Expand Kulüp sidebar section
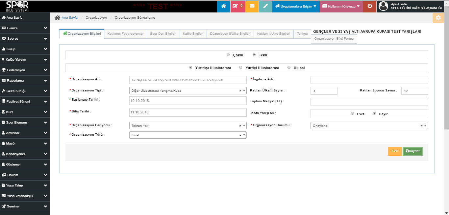Image resolution: width=449 pixels, height=215 pixels. (25, 49)
